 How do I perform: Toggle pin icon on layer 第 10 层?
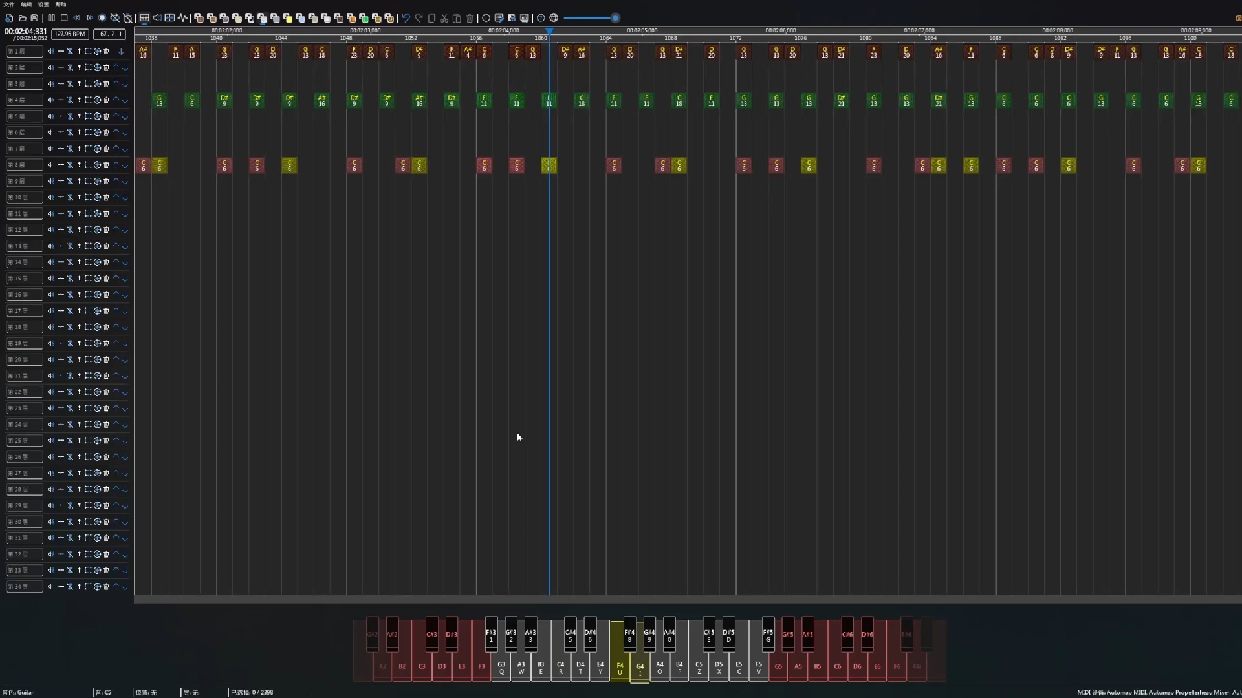(80, 197)
